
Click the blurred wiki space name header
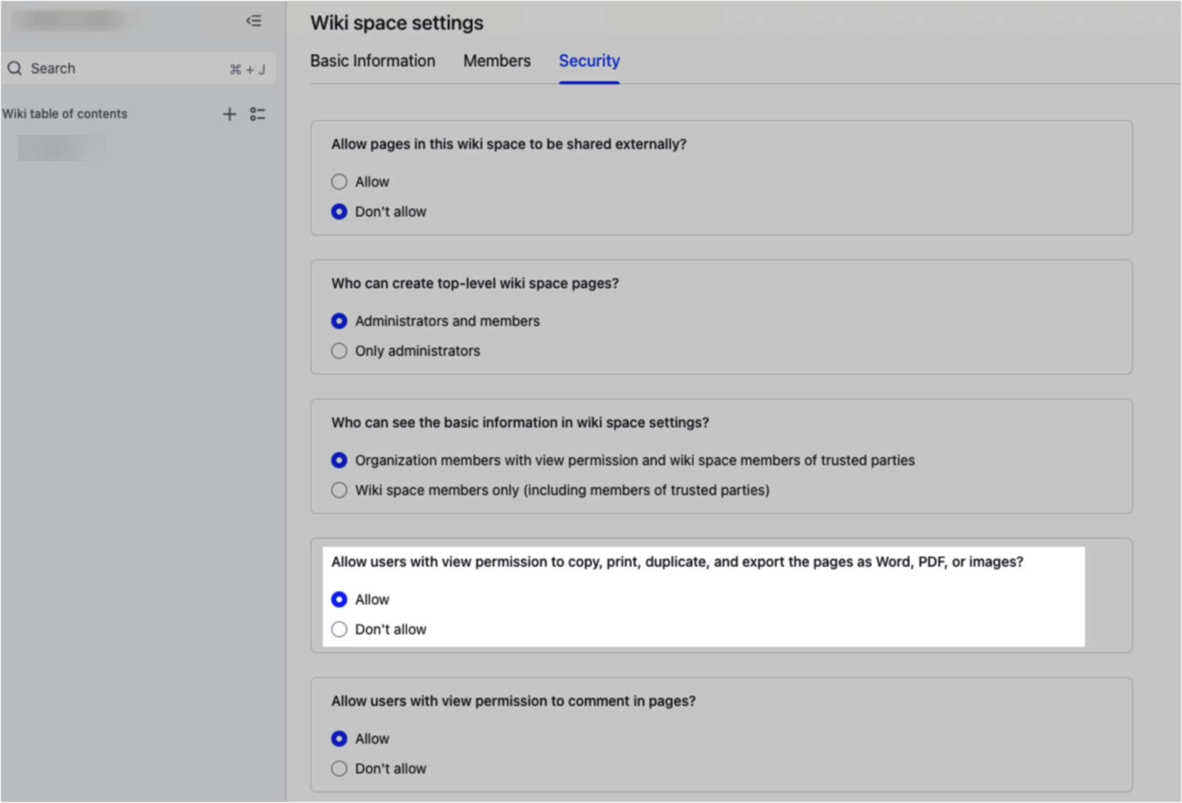tap(75, 21)
